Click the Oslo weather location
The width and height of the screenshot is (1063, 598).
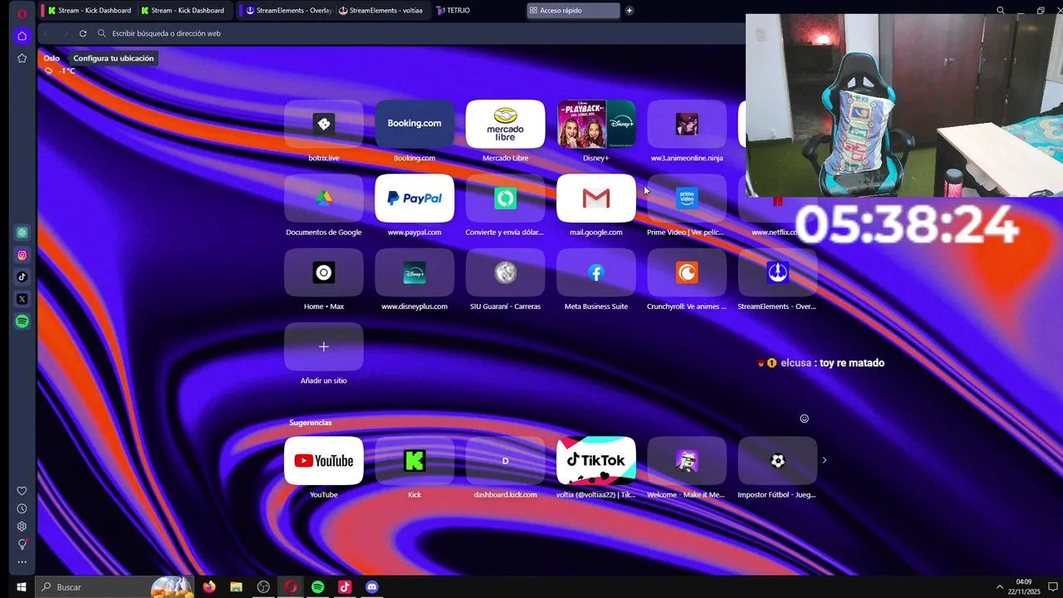51,58
